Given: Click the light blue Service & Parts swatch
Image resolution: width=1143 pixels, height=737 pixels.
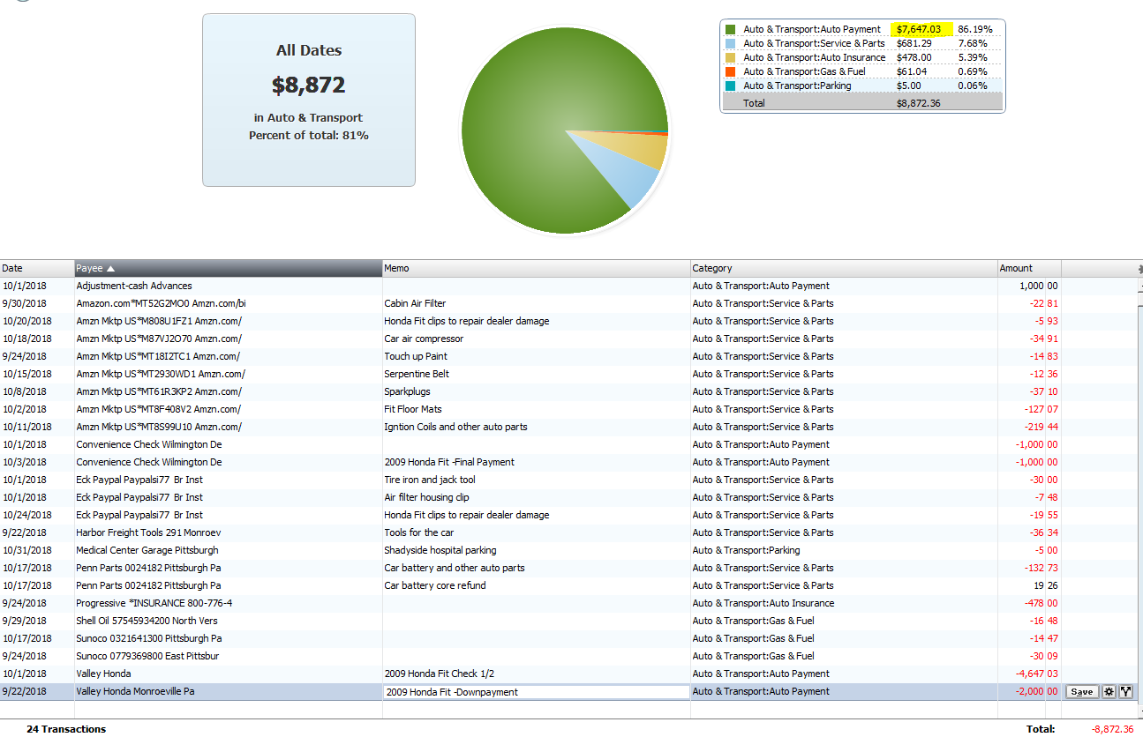Looking at the screenshot, I should pyautogui.click(x=730, y=43).
